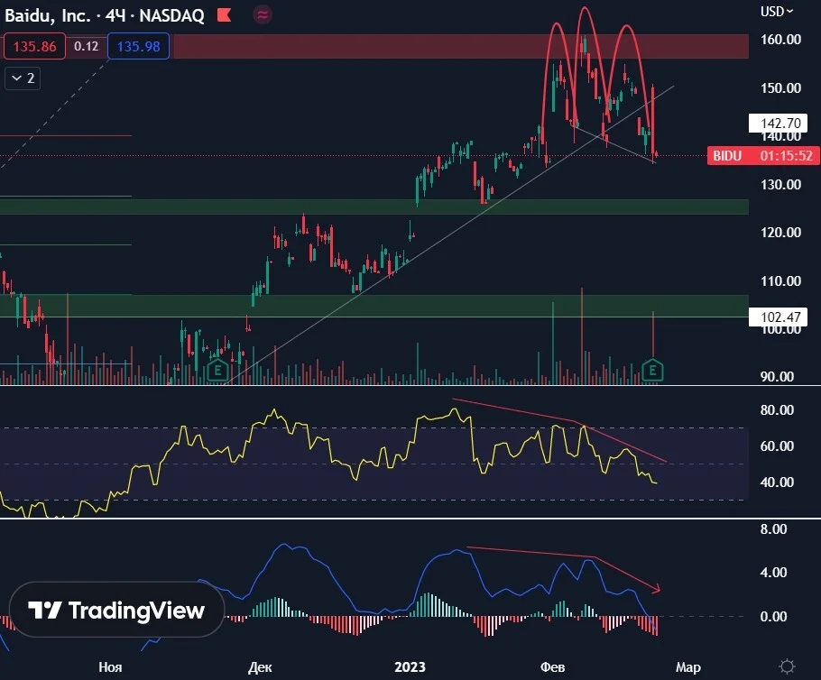Viewport: 821px width, 680px height.
Task: Click the red arrowhead on MACD trendline
Action: (656, 589)
